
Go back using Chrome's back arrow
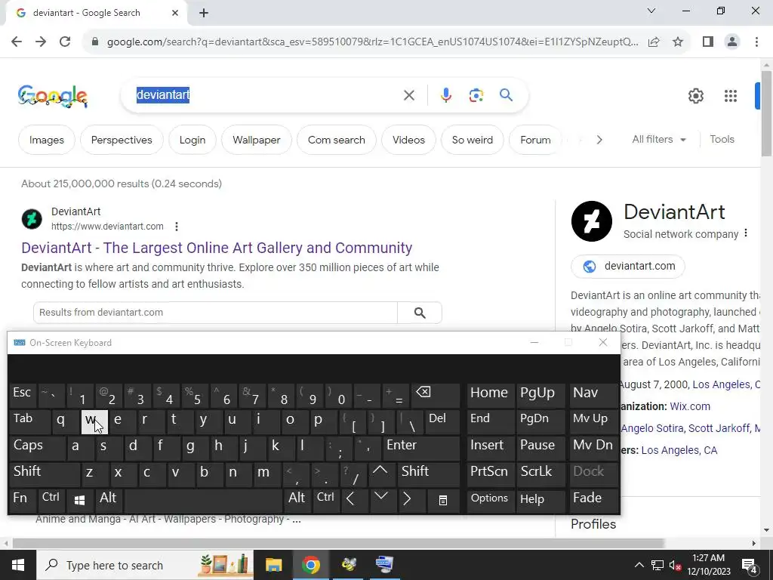click(17, 42)
